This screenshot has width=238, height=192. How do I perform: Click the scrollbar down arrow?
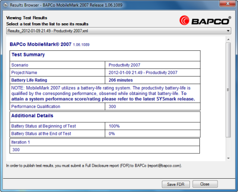coord(228,158)
